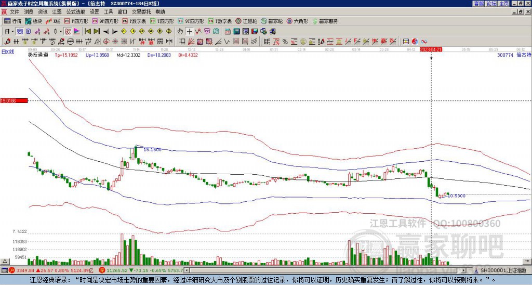Click the Tp=15.1992 indicator value
Image resolution: width=532 pixels, height=285 pixels.
point(66,55)
